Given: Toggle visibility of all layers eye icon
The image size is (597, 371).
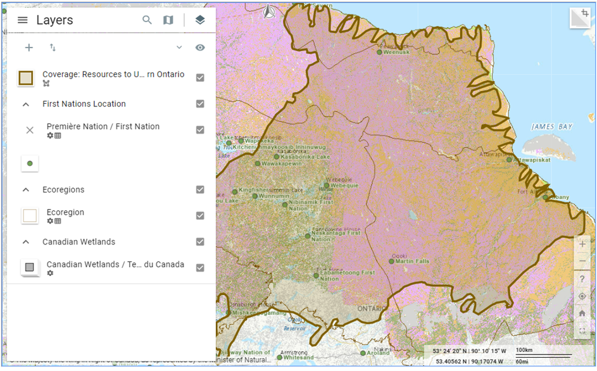Looking at the screenshot, I should pyautogui.click(x=200, y=47).
